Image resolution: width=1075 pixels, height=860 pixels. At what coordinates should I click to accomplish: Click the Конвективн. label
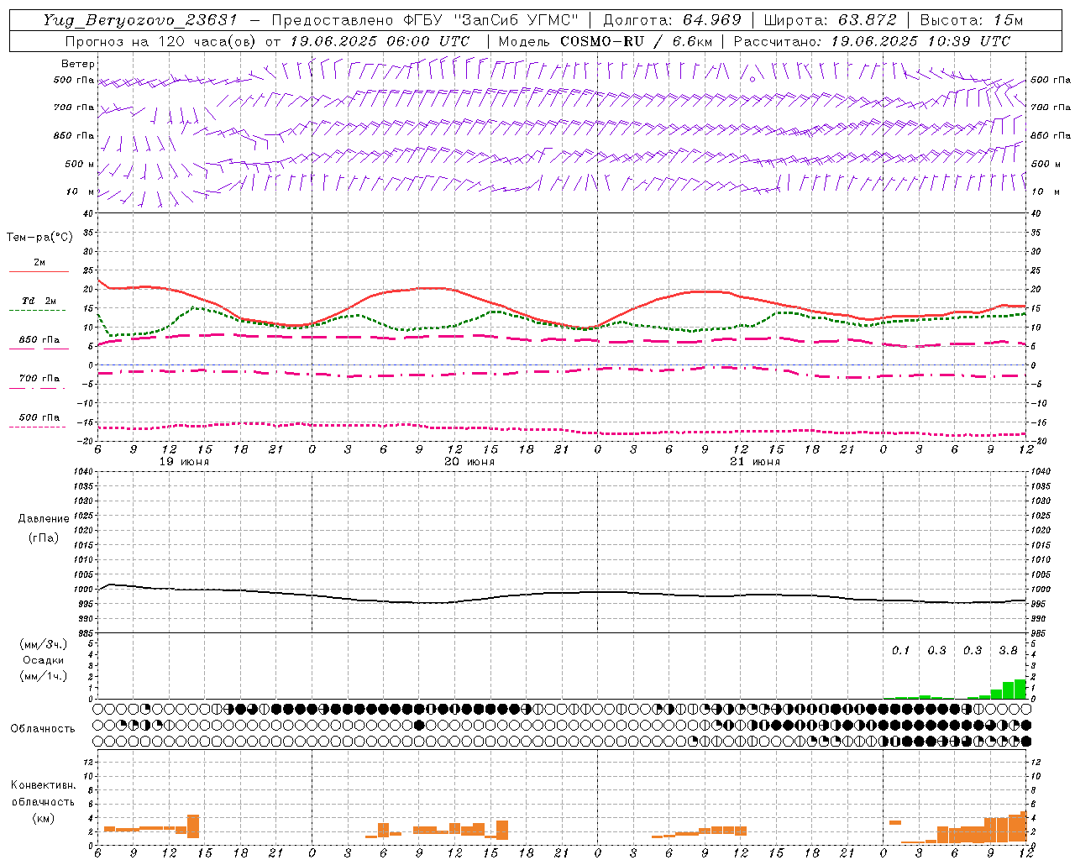tap(44, 785)
